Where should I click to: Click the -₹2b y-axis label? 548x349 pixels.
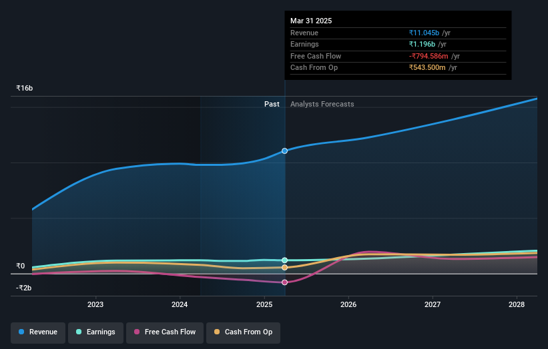click(x=24, y=288)
